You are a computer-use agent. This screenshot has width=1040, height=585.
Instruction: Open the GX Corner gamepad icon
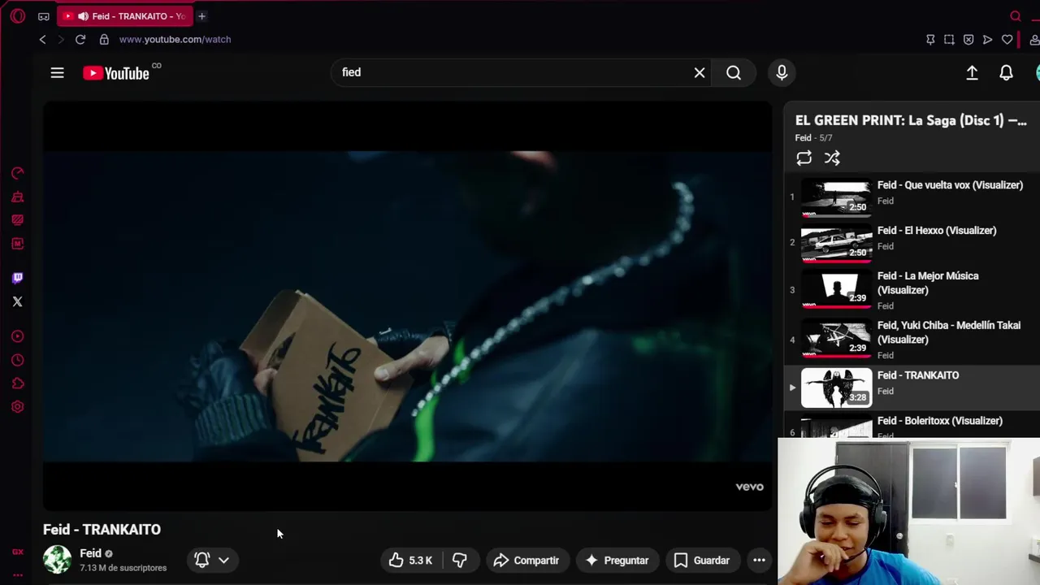44,16
